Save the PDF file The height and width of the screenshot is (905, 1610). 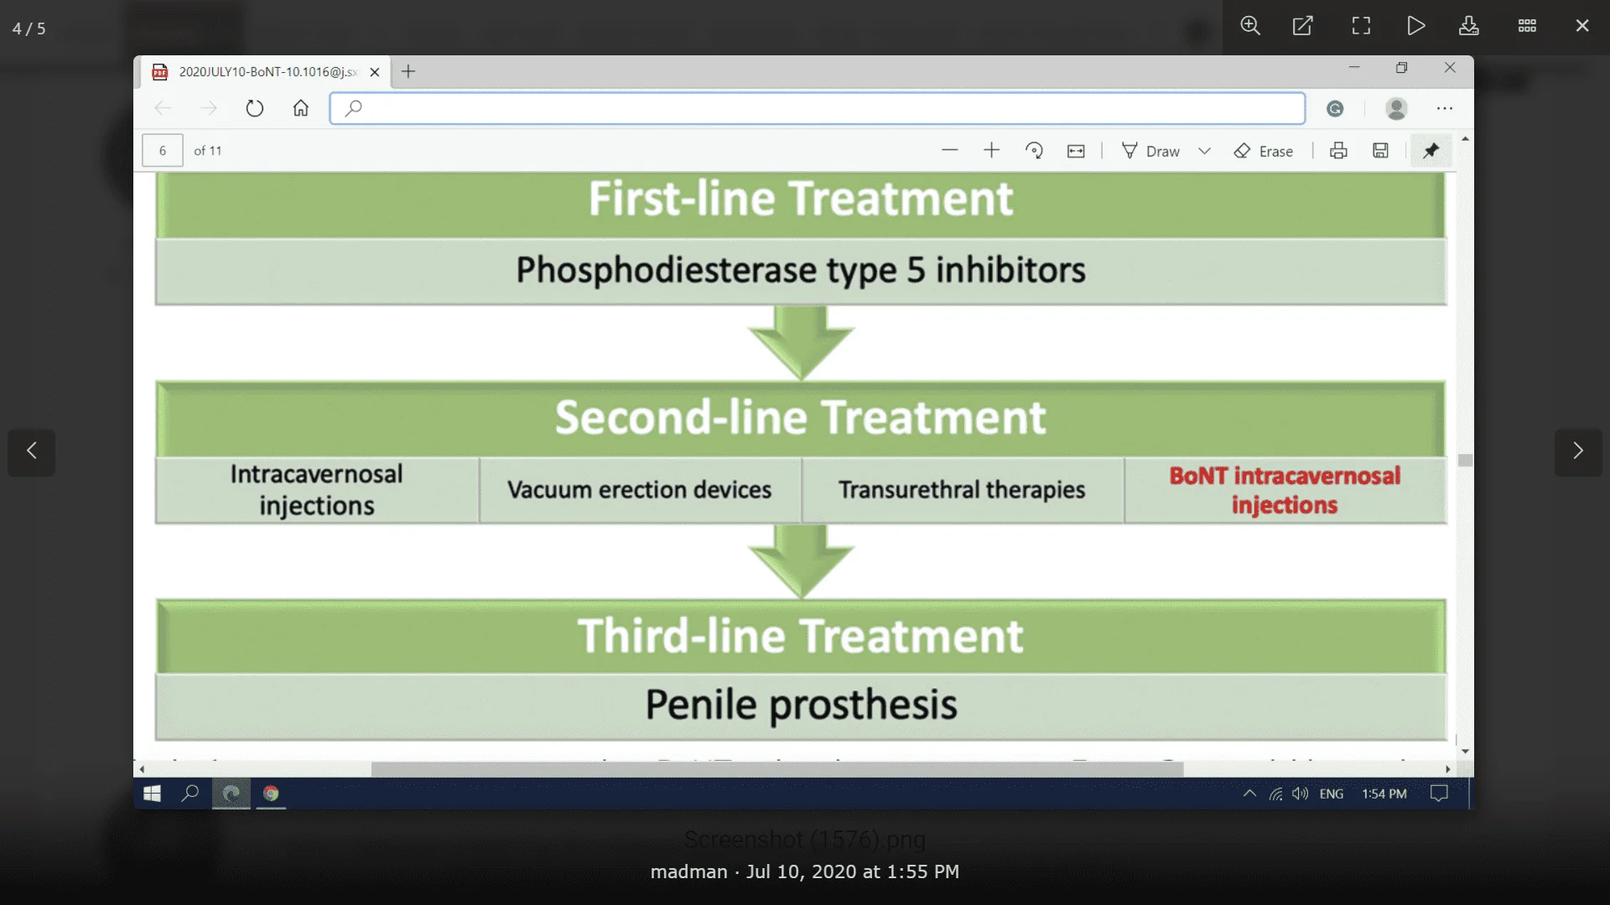click(x=1380, y=150)
